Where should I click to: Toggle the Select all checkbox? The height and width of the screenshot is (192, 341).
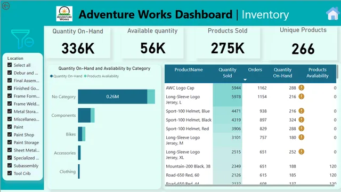[10, 65]
